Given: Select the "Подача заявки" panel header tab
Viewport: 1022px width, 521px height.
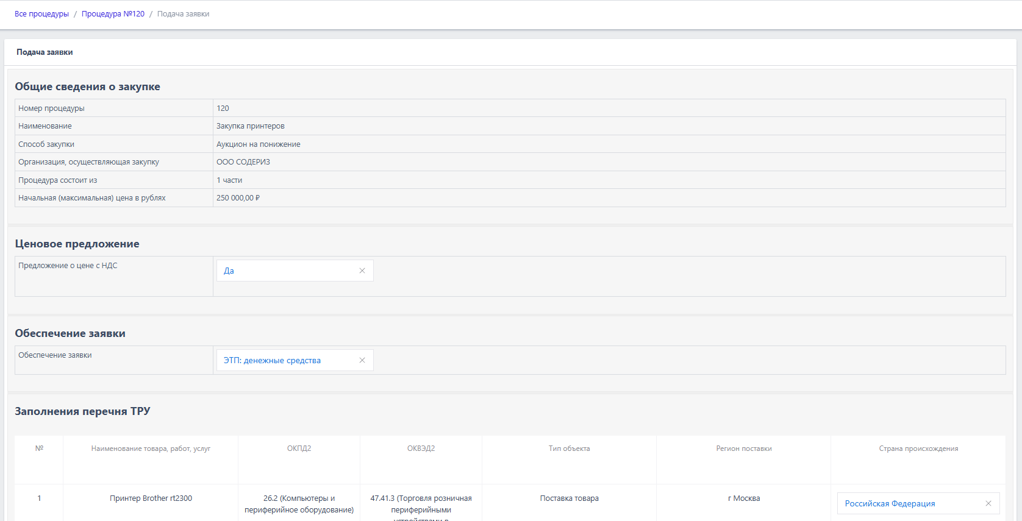Looking at the screenshot, I should 45,52.
